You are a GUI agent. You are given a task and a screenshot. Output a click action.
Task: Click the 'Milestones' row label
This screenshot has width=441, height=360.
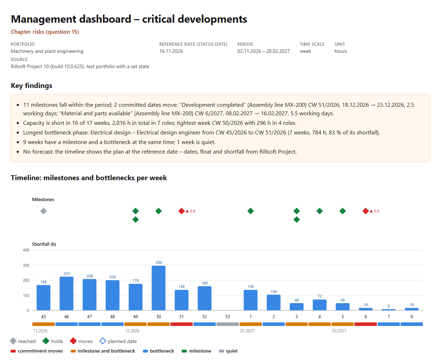pyautogui.click(x=43, y=200)
